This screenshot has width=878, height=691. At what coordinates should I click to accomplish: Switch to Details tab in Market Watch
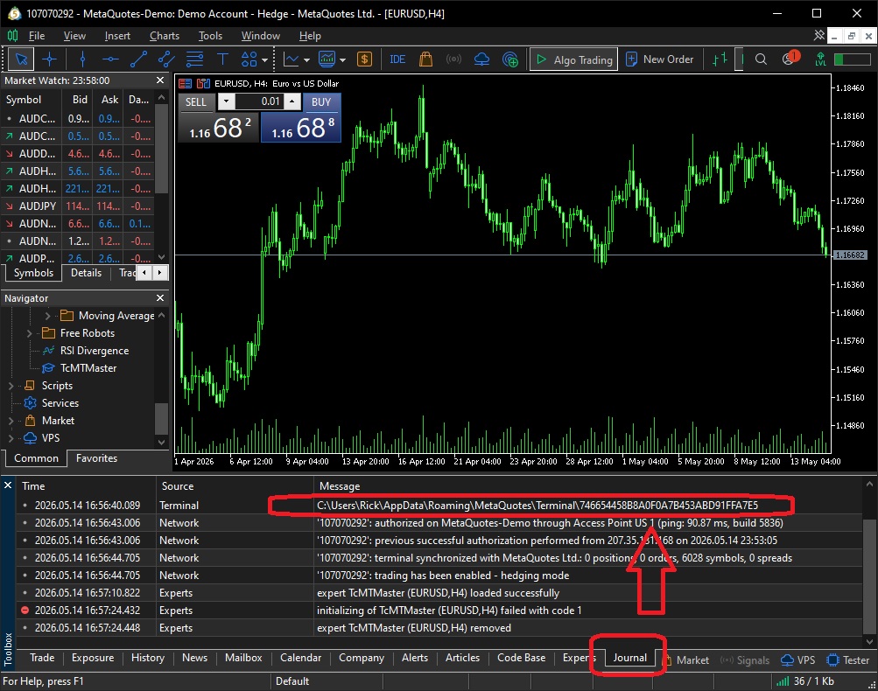click(x=87, y=273)
